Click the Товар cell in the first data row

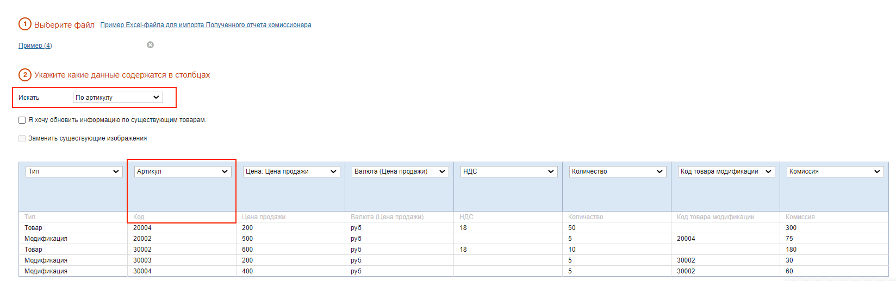click(33, 228)
